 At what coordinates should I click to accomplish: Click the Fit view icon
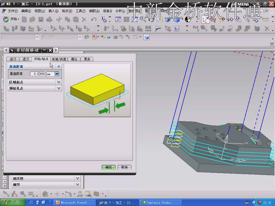pyautogui.click(x=118, y=19)
